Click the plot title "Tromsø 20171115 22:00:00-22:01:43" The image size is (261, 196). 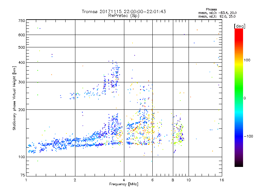point(124,11)
